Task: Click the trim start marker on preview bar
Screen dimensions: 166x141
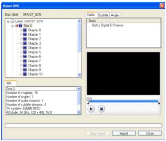Action: pyautogui.click(x=88, y=103)
